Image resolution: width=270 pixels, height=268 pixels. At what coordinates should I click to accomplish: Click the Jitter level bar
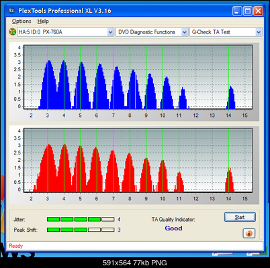point(81,219)
